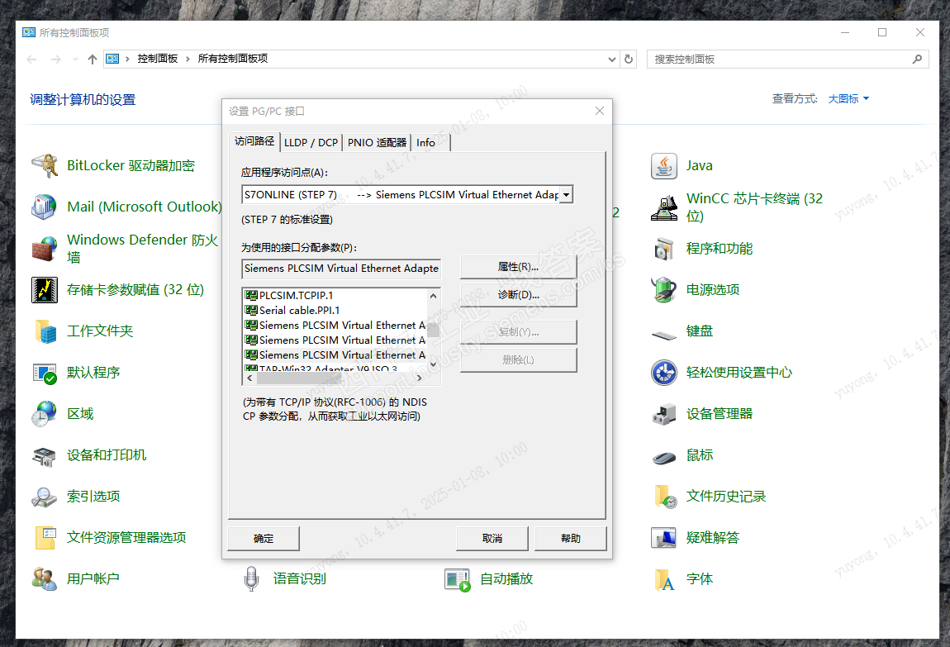Open BitLocker drive encryption icon
The image size is (950, 647).
pos(45,165)
